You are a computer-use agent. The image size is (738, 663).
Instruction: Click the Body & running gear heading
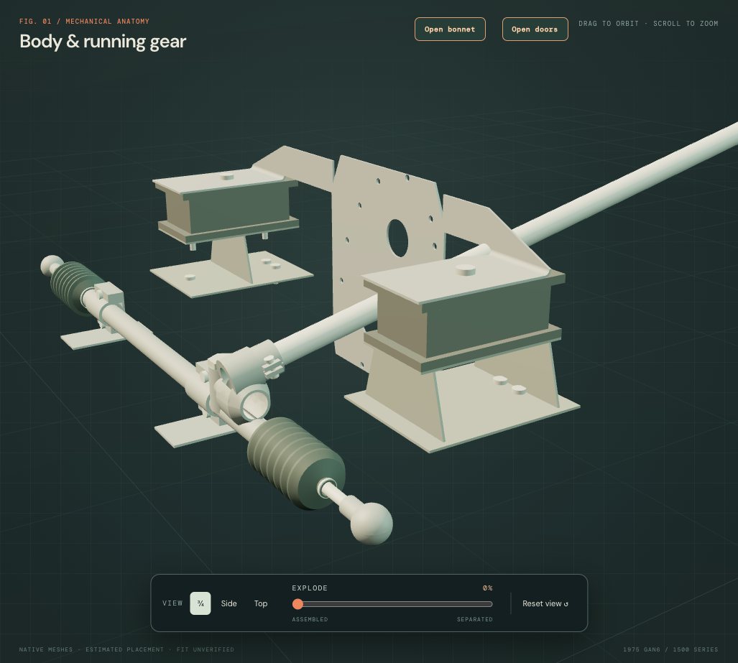point(103,42)
